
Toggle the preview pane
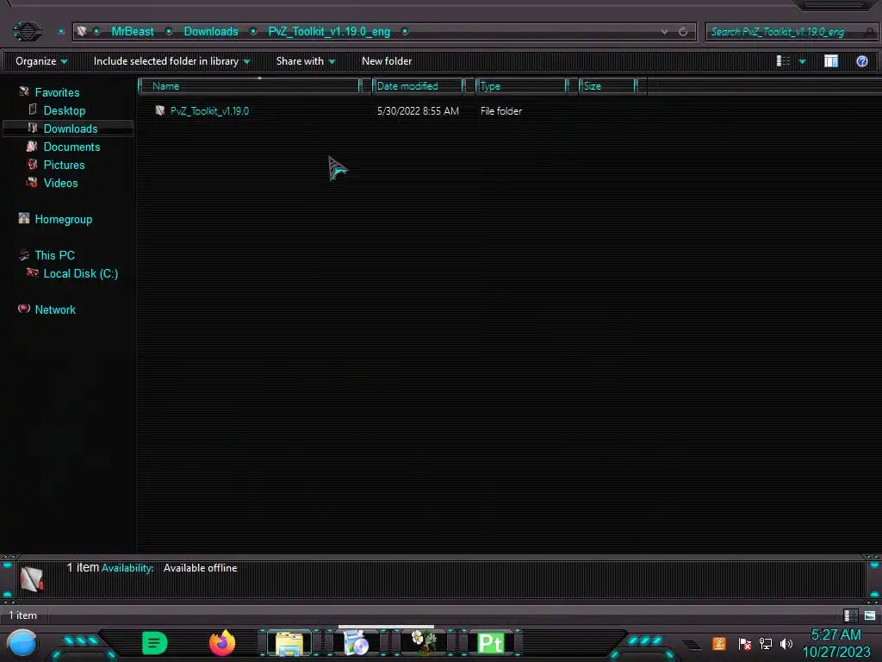point(831,61)
